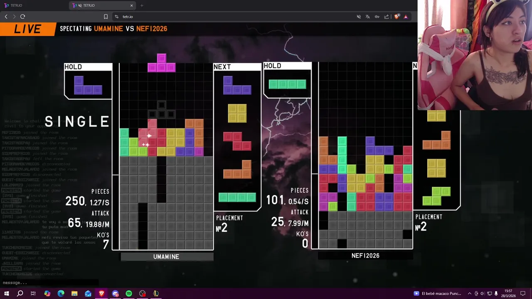This screenshot has width=532, height=299.
Task: Open a new browser tab
Action: coord(142,5)
